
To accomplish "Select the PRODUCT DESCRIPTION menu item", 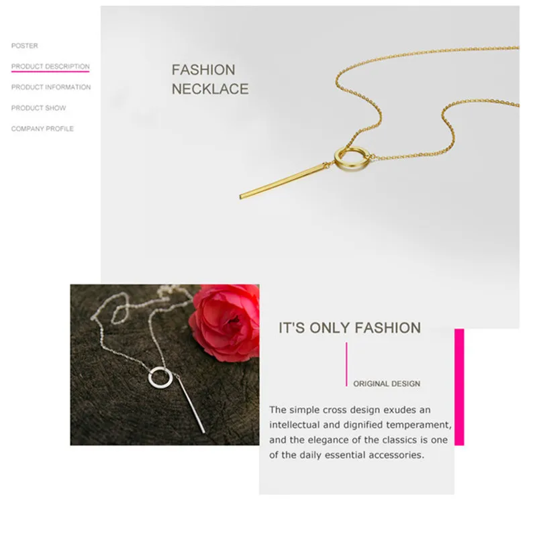I will coord(50,66).
